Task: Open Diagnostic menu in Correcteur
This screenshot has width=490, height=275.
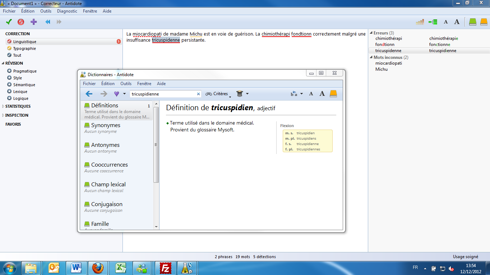Action: [67, 11]
